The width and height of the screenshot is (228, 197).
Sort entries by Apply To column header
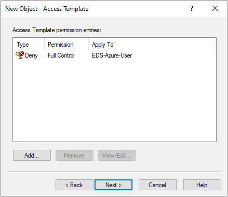[152, 45]
